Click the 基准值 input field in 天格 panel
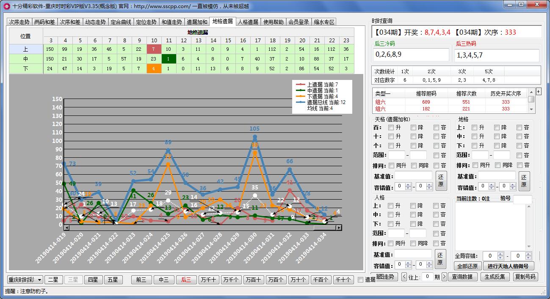The height and width of the screenshot is (299, 550). [414, 176]
